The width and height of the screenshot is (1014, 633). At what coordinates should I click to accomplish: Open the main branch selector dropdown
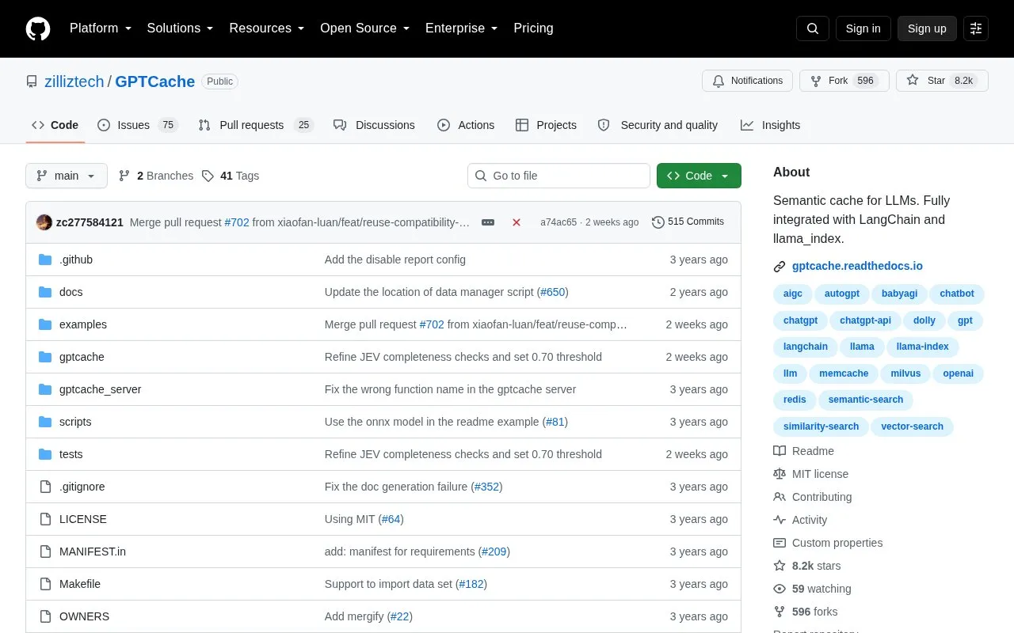(67, 176)
